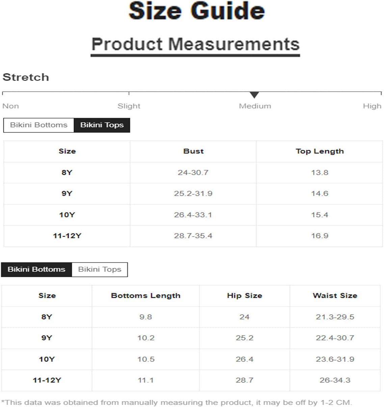Click the Bust column header
The width and height of the screenshot is (384, 407).
click(x=193, y=151)
